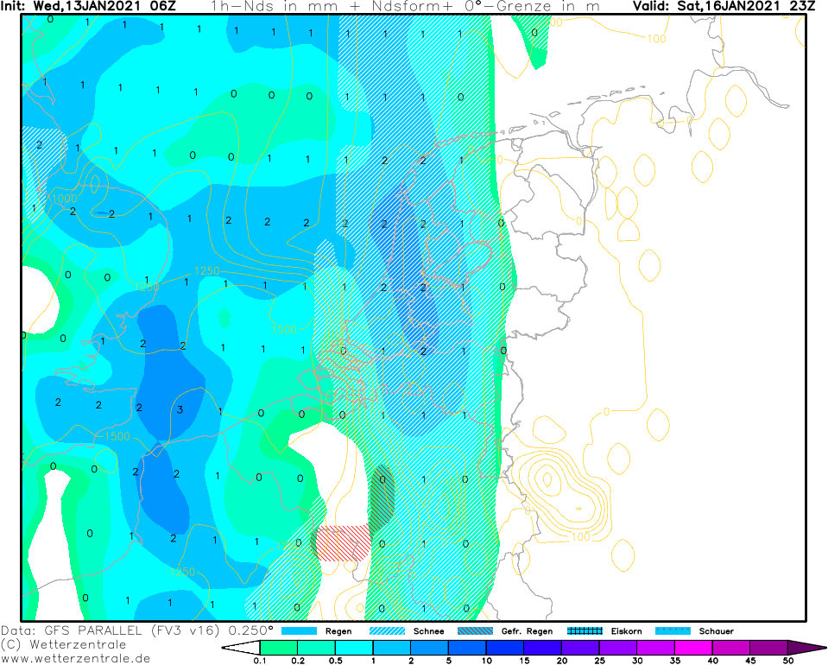
Task: Click the "25" color scale label
Action: tap(600, 660)
